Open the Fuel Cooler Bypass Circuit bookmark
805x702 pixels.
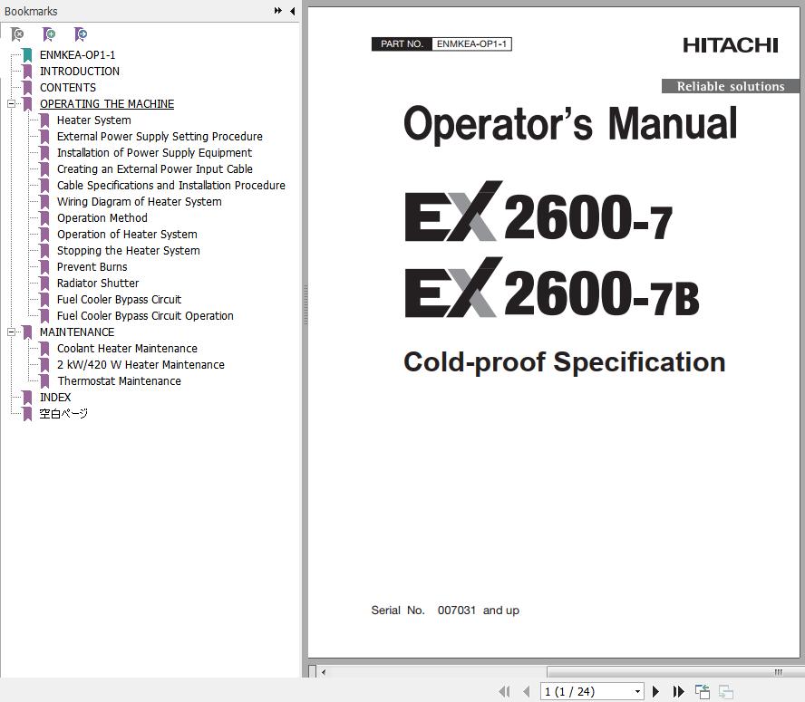coord(119,300)
